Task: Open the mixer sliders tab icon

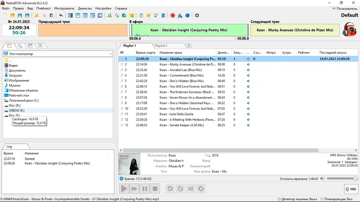Action: click(40, 46)
